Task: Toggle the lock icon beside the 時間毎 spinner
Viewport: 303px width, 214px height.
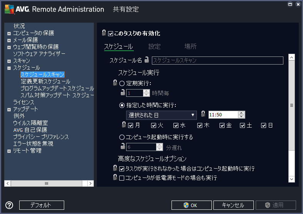Action: (x=123, y=92)
